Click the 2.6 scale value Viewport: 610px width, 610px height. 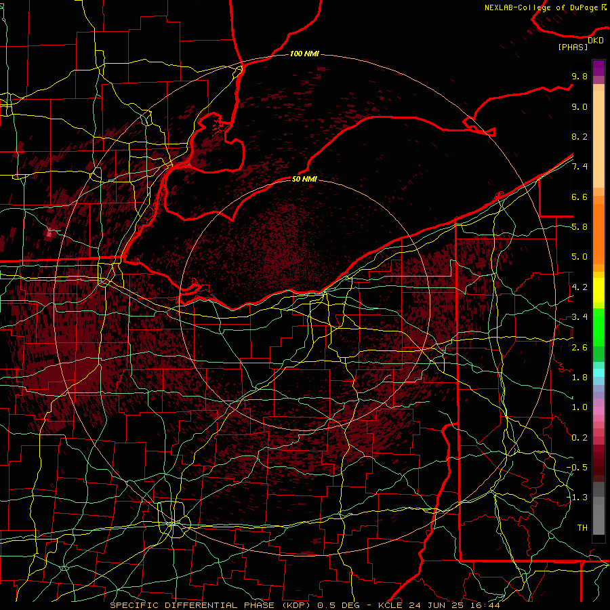[579, 348]
